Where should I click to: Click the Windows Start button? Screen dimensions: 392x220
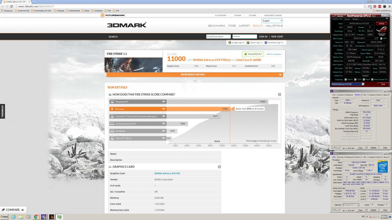coord(5,217)
